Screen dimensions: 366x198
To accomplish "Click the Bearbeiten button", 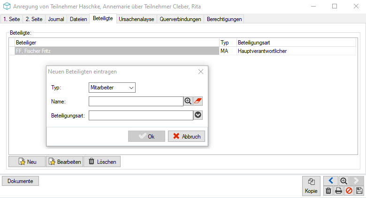I will click(x=65, y=161).
